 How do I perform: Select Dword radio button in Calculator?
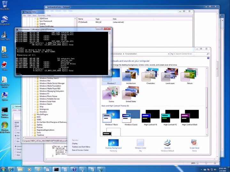[16, 149]
